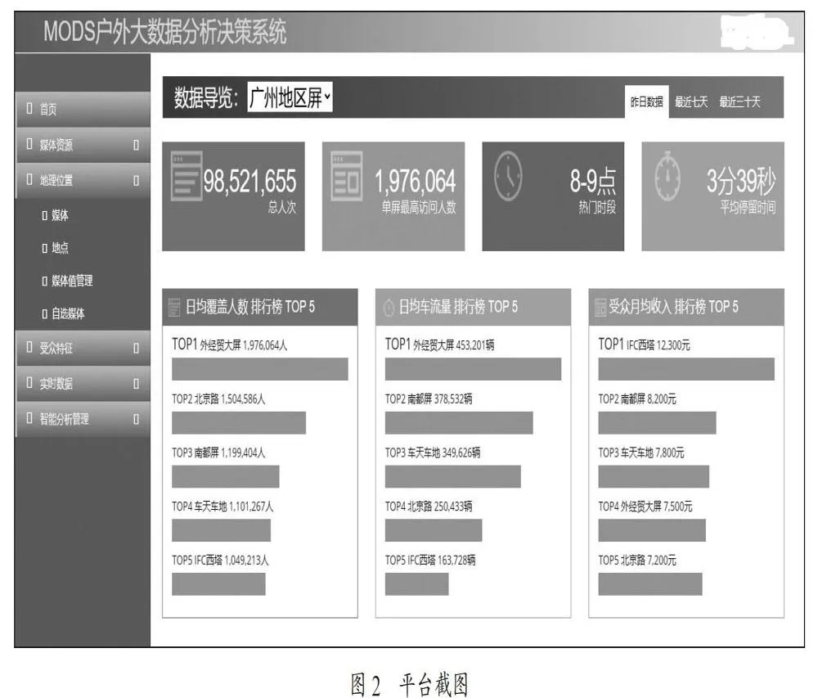Open the 智能分析管理 sidebar menu
The width and height of the screenshot is (818, 698).
pos(83,419)
